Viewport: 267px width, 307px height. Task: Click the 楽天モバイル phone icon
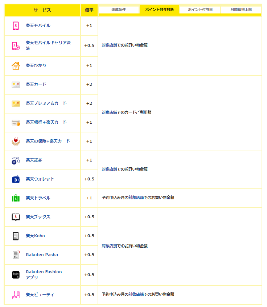pos(16,26)
